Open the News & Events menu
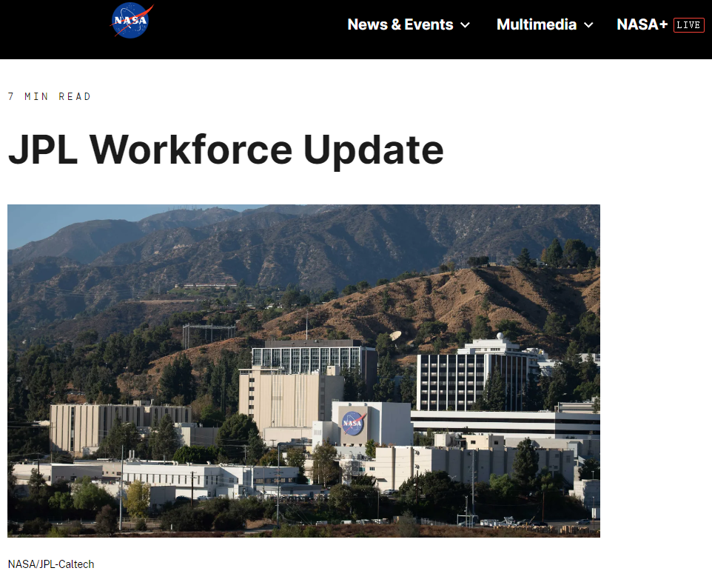The width and height of the screenshot is (712, 588). click(x=400, y=24)
